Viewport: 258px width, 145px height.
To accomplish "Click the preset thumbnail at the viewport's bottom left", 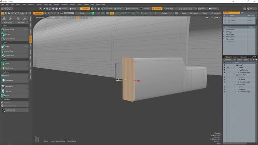I will 37,139.
